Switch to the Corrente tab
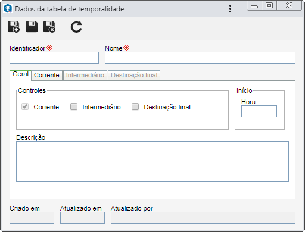Viewport: 305px width, 232px height. [46, 75]
